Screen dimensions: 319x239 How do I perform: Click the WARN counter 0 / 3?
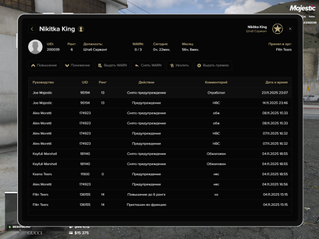pos(138,50)
